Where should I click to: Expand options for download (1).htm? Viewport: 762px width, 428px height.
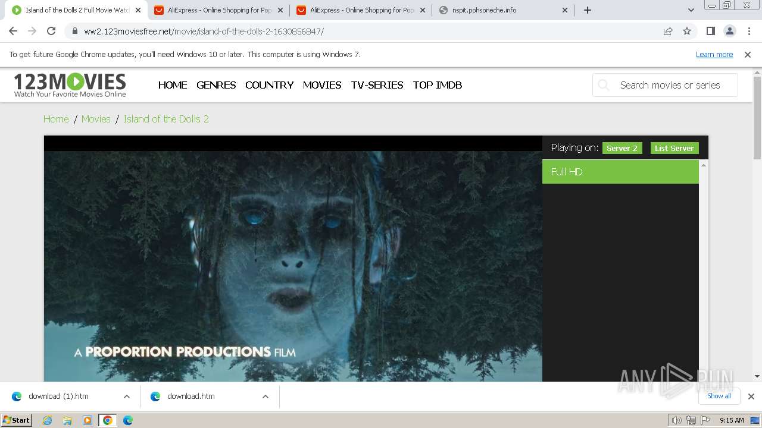[127, 396]
